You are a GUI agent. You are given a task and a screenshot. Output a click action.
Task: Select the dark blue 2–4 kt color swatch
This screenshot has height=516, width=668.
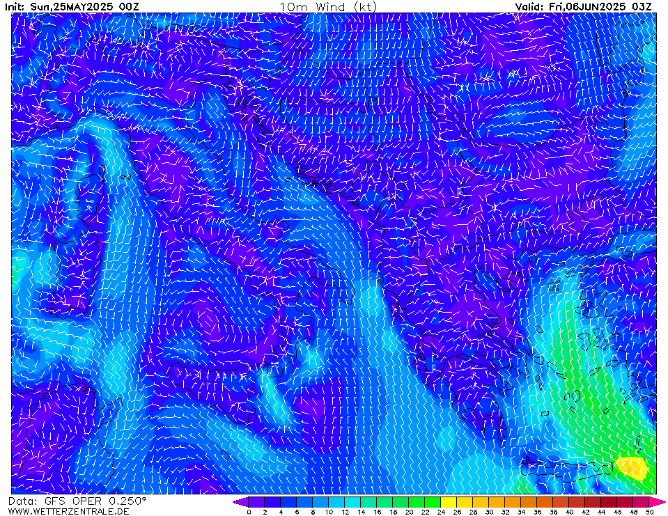(x=272, y=502)
